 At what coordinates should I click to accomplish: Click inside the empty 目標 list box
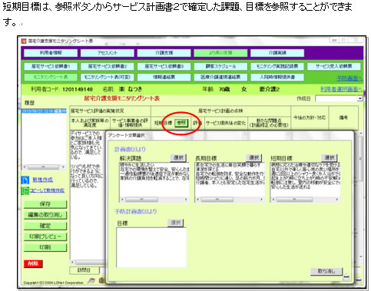click(x=151, y=247)
